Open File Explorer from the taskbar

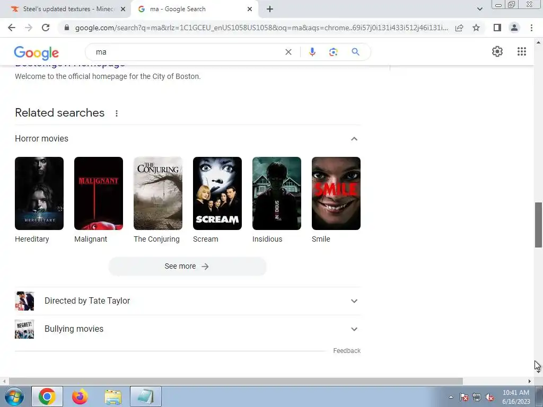(x=113, y=397)
